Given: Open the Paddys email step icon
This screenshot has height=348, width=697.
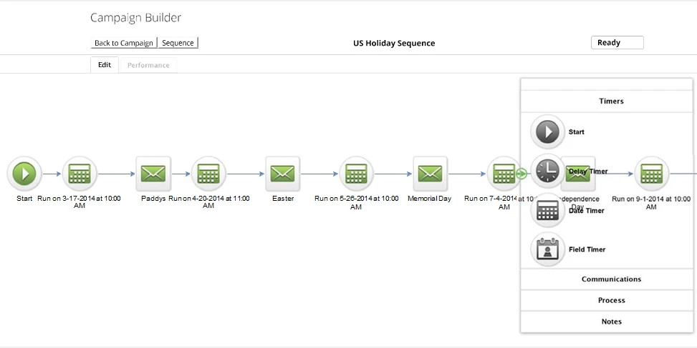Looking at the screenshot, I should click(153, 174).
